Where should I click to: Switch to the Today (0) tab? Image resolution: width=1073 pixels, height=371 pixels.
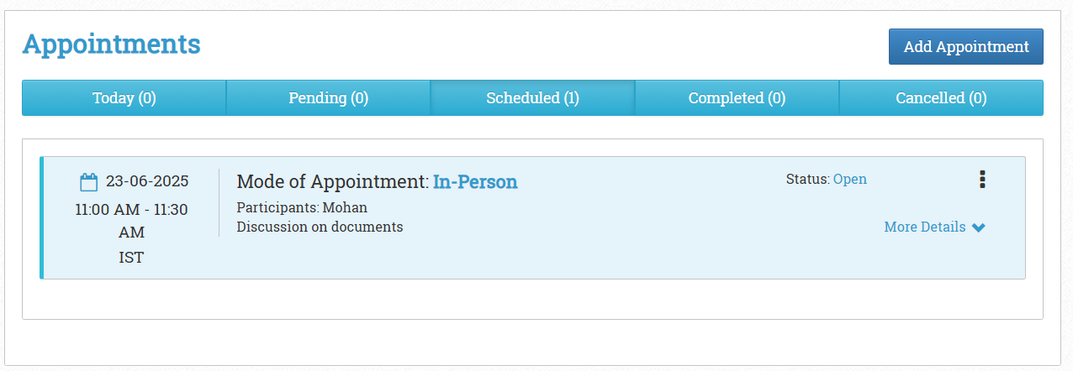point(124,98)
